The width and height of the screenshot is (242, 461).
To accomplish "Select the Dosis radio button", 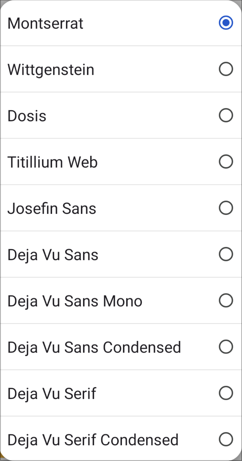I will click(x=226, y=115).
